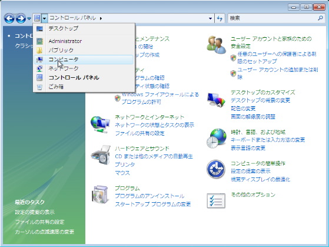
Task: Click the magnifier search icon
Action: 320,18
